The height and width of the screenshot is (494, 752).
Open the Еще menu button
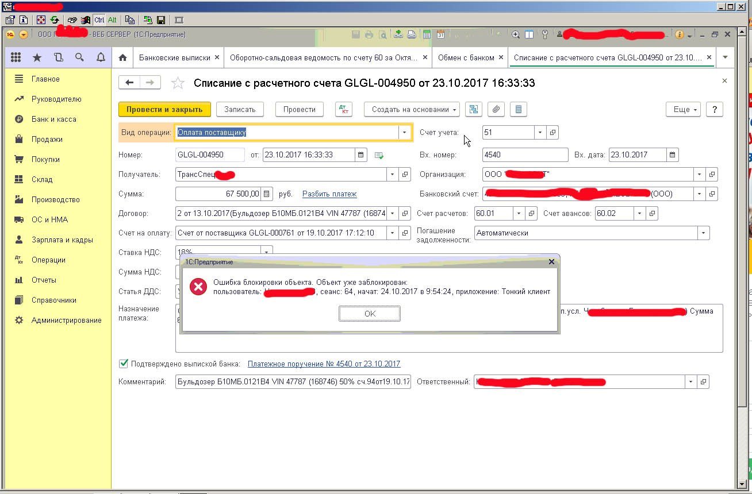click(x=683, y=109)
